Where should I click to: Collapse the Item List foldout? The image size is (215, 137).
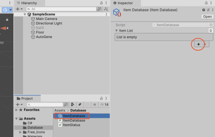[116, 31]
